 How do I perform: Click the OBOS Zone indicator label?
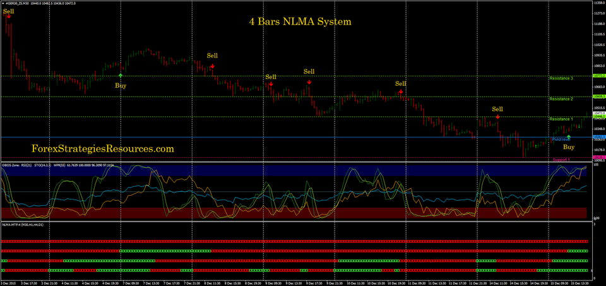[10, 165]
